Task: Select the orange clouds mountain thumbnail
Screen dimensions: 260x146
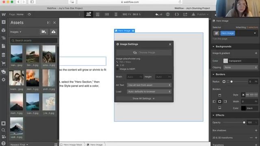Action: [32, 78]
